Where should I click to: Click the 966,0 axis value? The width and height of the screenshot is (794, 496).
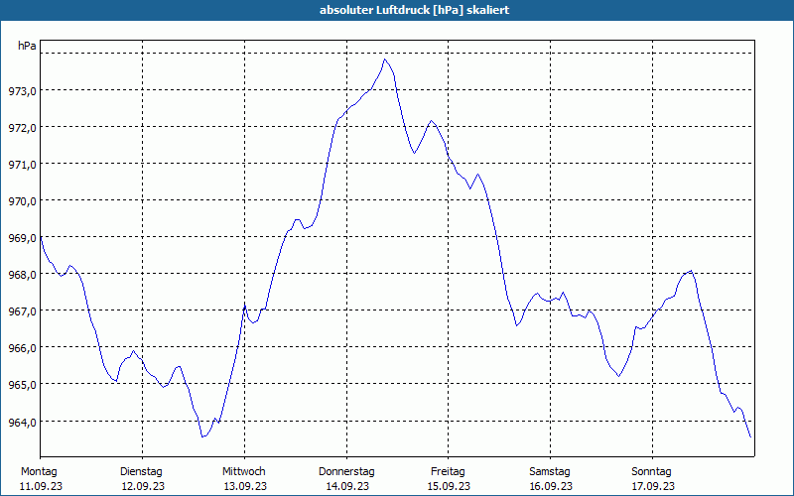pos(22,348)
